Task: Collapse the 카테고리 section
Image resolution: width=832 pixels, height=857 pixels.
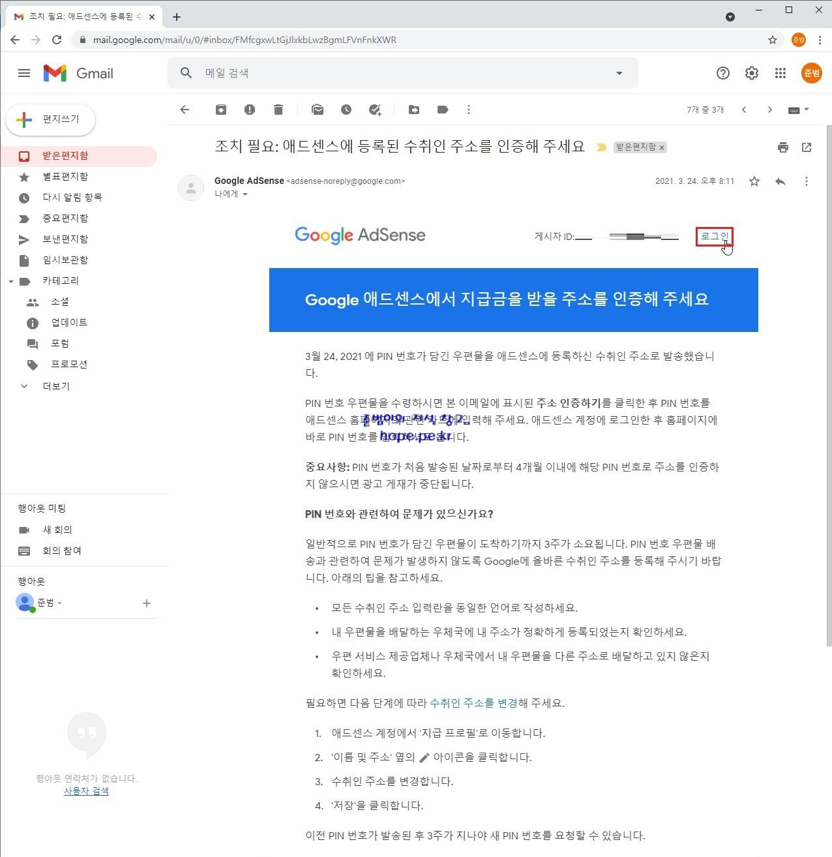Action: 10,282
